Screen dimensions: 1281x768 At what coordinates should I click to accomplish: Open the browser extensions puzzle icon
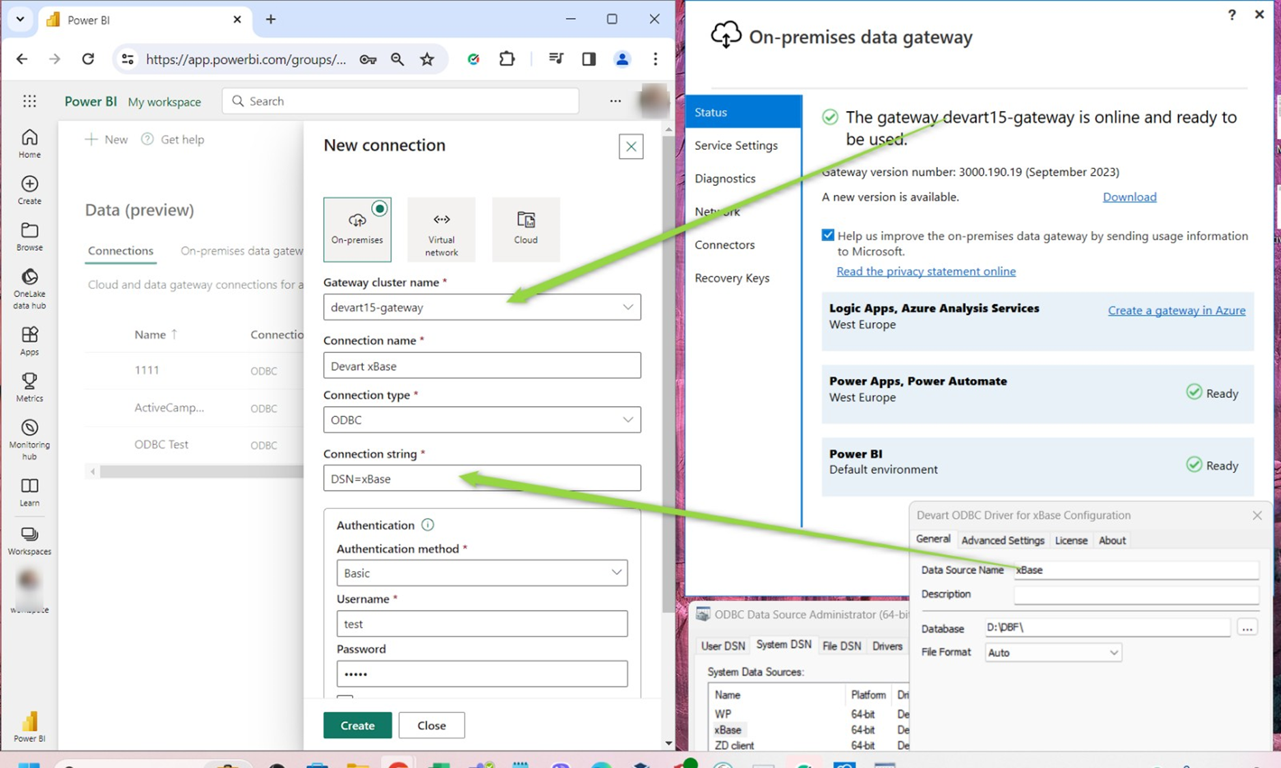pyautogui.click(x=507, y=59)
